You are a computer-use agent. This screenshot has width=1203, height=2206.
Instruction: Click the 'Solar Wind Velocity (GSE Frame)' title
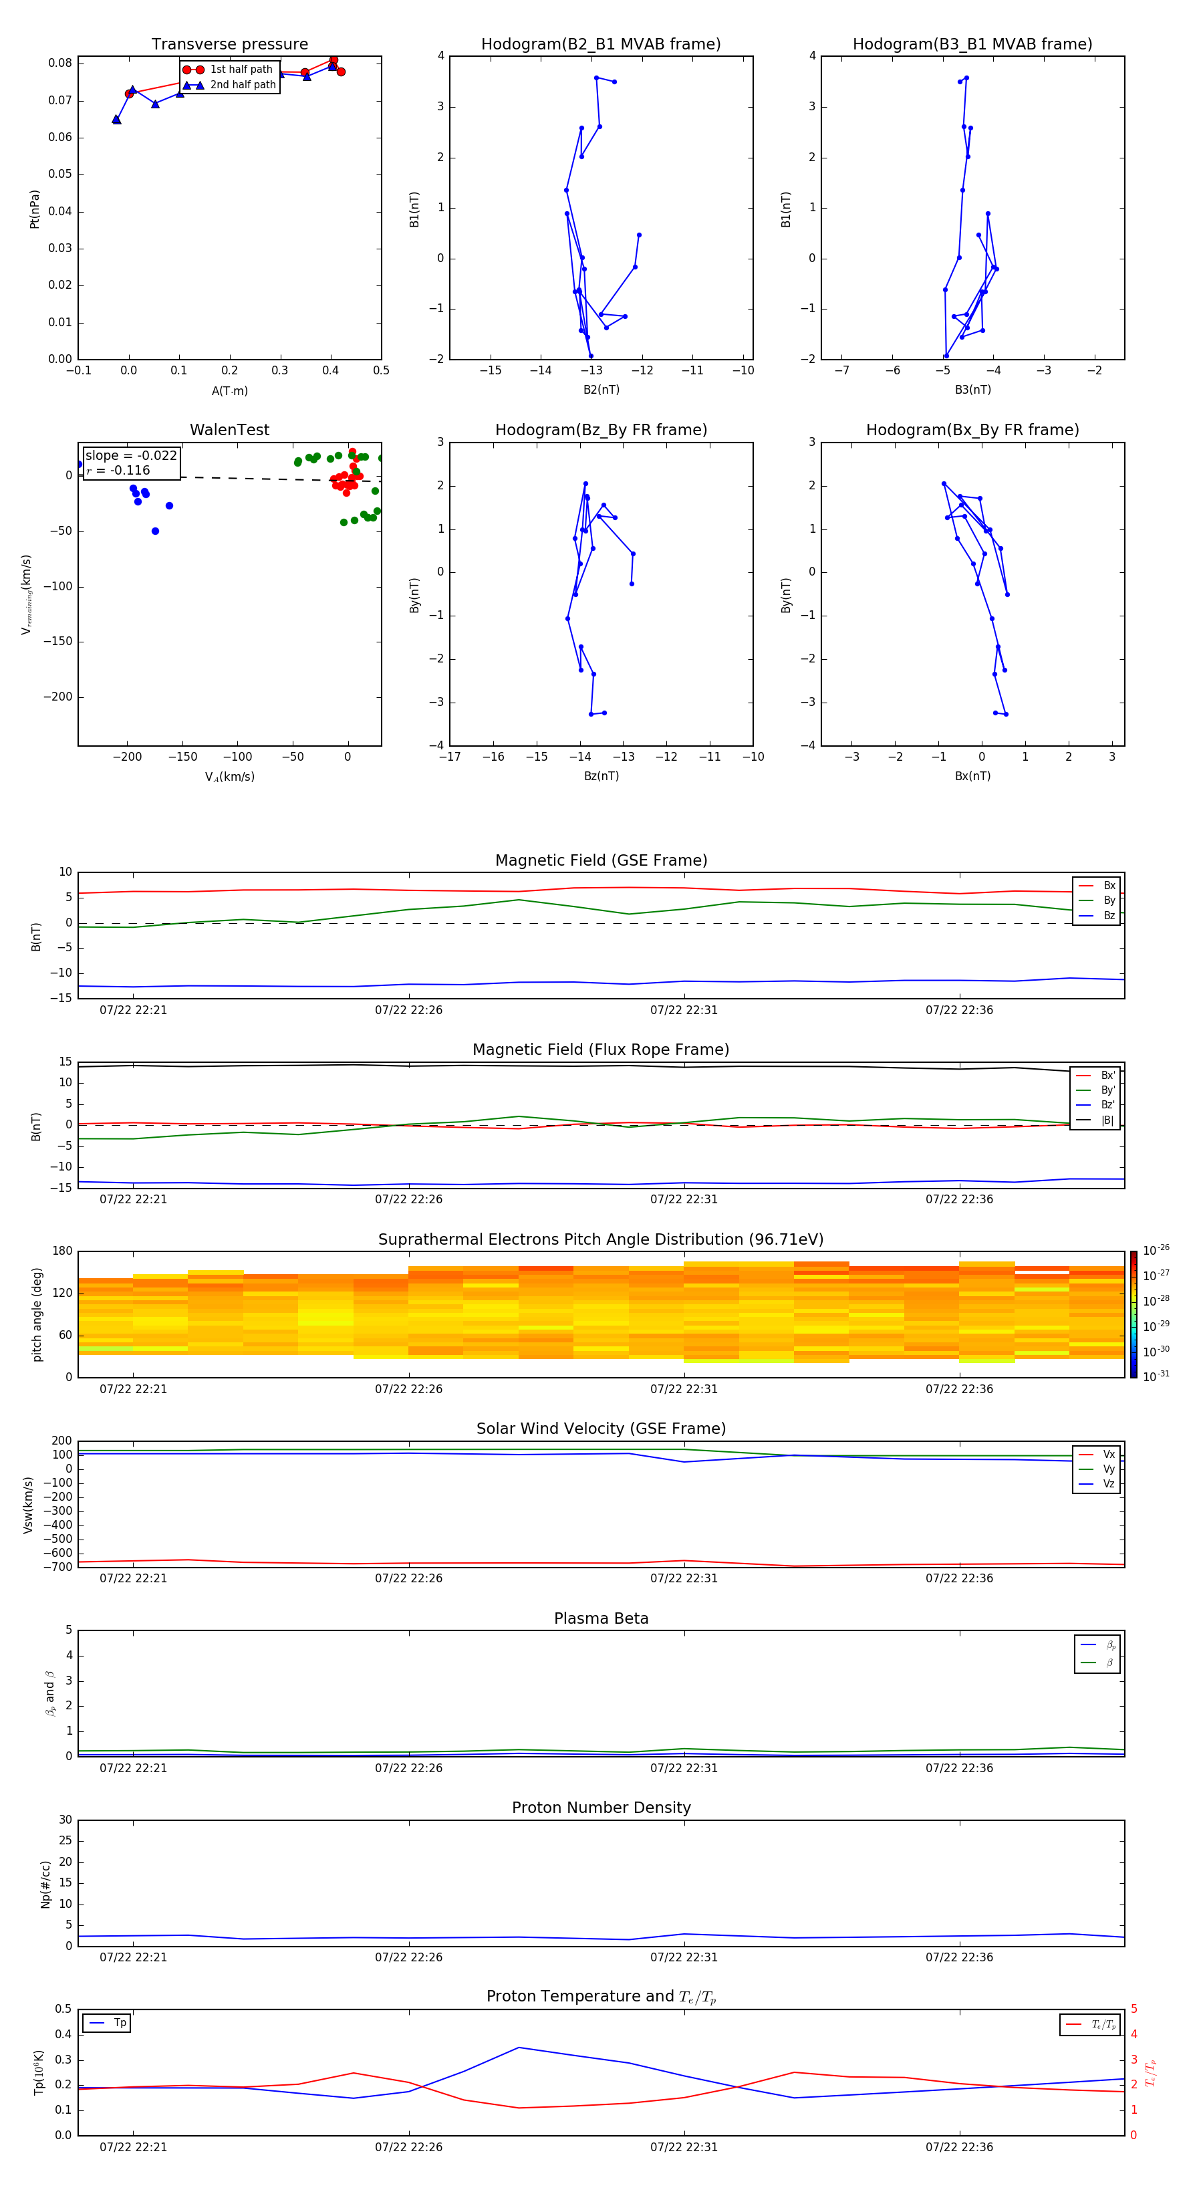(x=601, y=1429)
